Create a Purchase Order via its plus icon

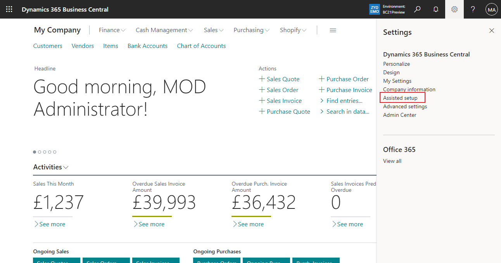(321, 79)
